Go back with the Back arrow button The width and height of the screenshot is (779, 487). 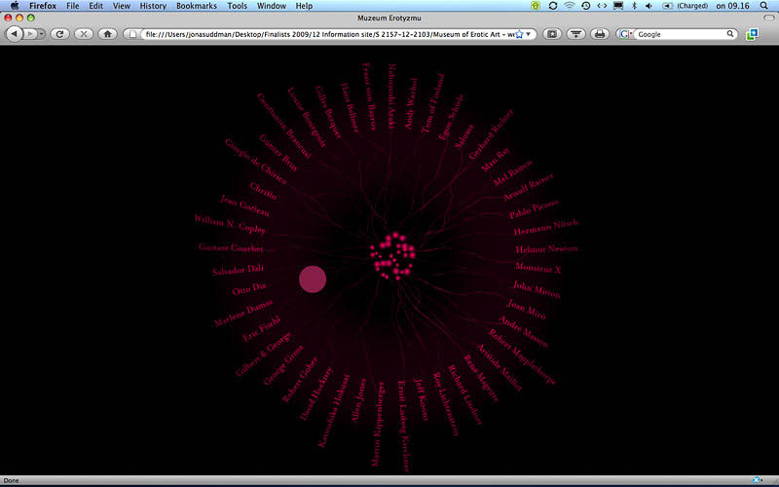coord(15,34)
